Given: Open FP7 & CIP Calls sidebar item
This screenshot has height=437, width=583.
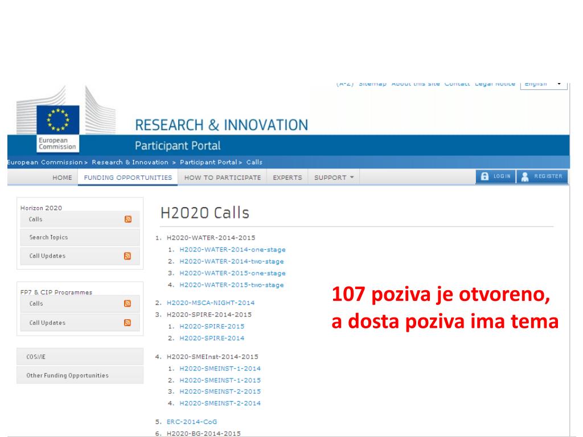Looking at the screenshot, I should [x=80, y=304].
